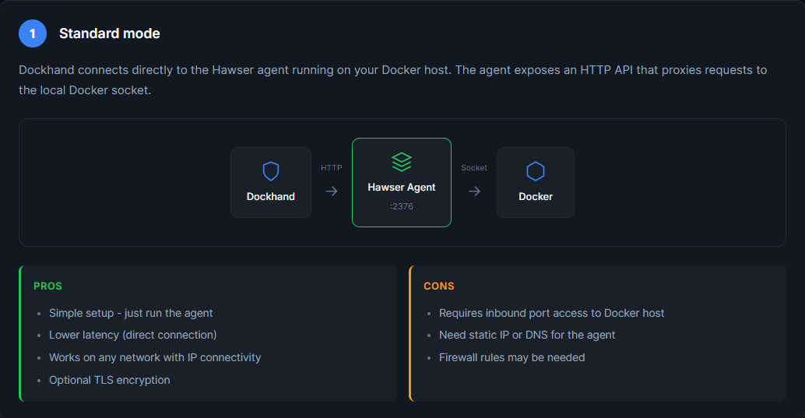
Task: Click the 'Simple setup - just run the agent' item
Action: tap(131, 313)
